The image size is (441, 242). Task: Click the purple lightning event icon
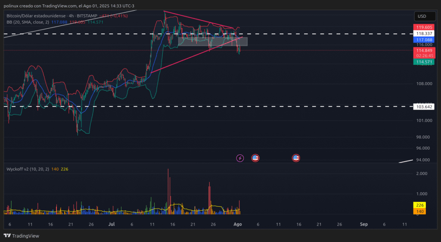(240, 158)
